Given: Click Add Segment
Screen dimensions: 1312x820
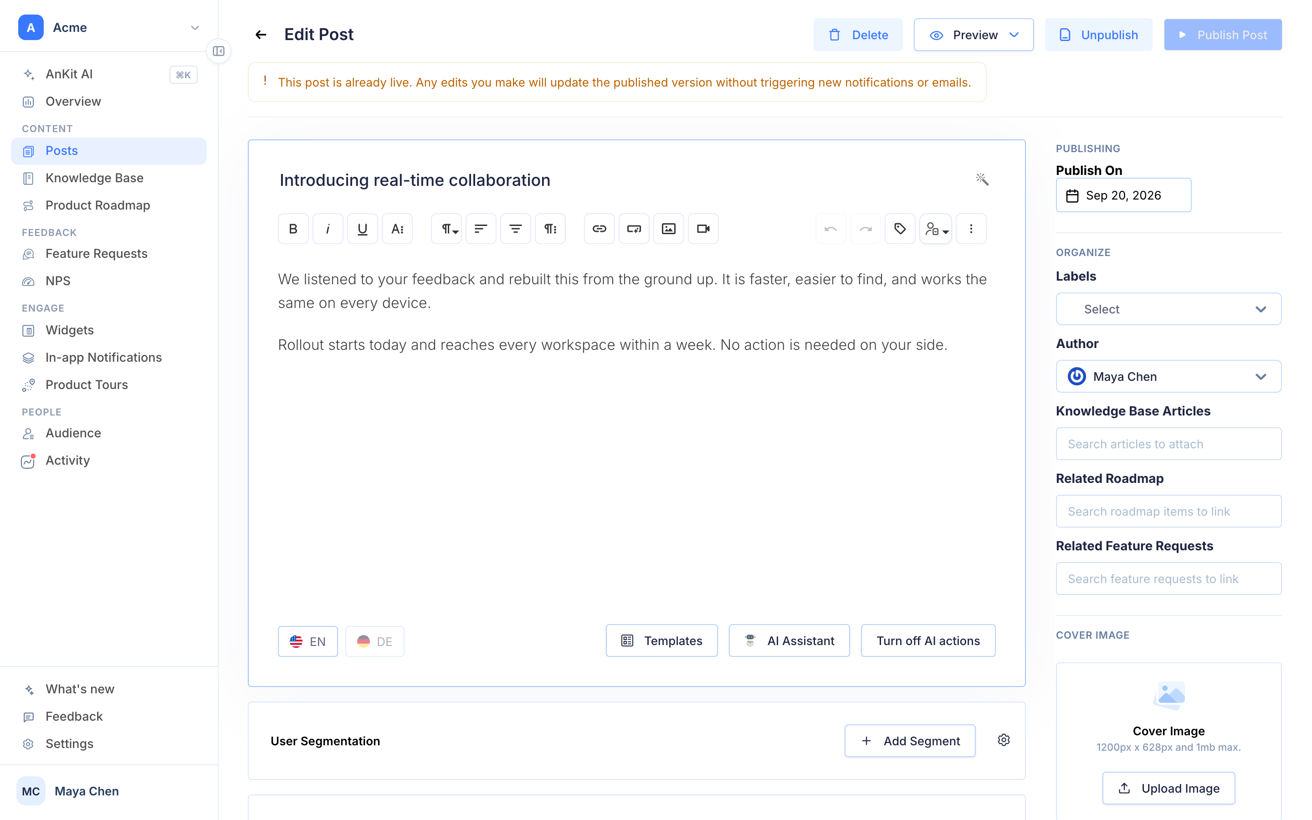Looking at the screenshot, I should [910, 741].
